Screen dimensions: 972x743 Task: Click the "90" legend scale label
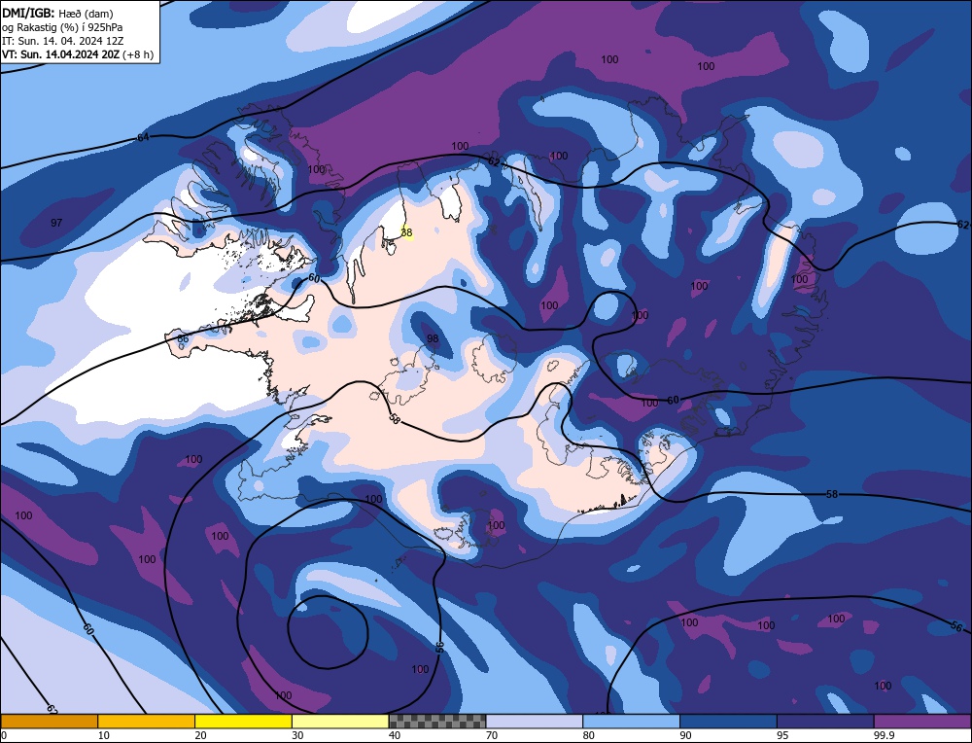coord(685,735)
